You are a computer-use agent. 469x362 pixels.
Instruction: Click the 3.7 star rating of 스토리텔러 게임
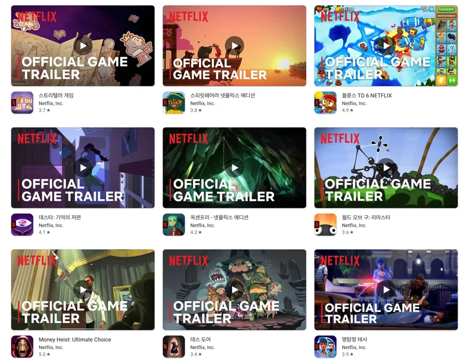[x=44, y=110]
